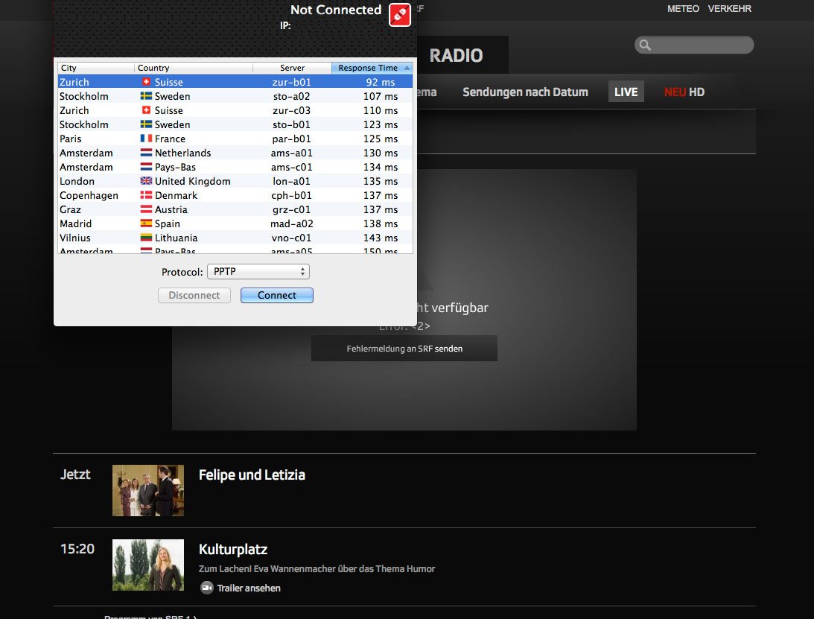Viewport: 814px width, 619px height.
Task: Select the Madrid mad-a02 server row
Action: [x=235, y=223]
